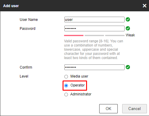Click the middle gray strength bar segment
149x116 pixels.
click(x=94, y=35)
